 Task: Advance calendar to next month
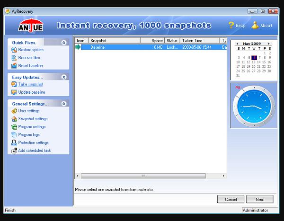tap(269, 44)
